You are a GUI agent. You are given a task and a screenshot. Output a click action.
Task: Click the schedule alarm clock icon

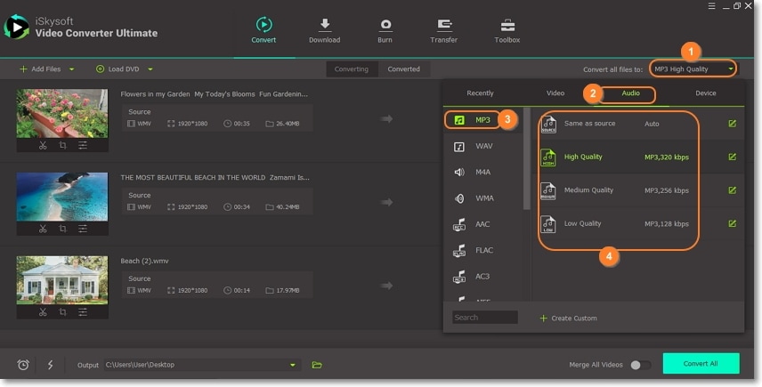(23, 365)
